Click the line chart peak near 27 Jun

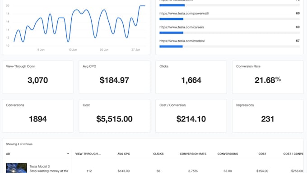(x=142, y=6)
